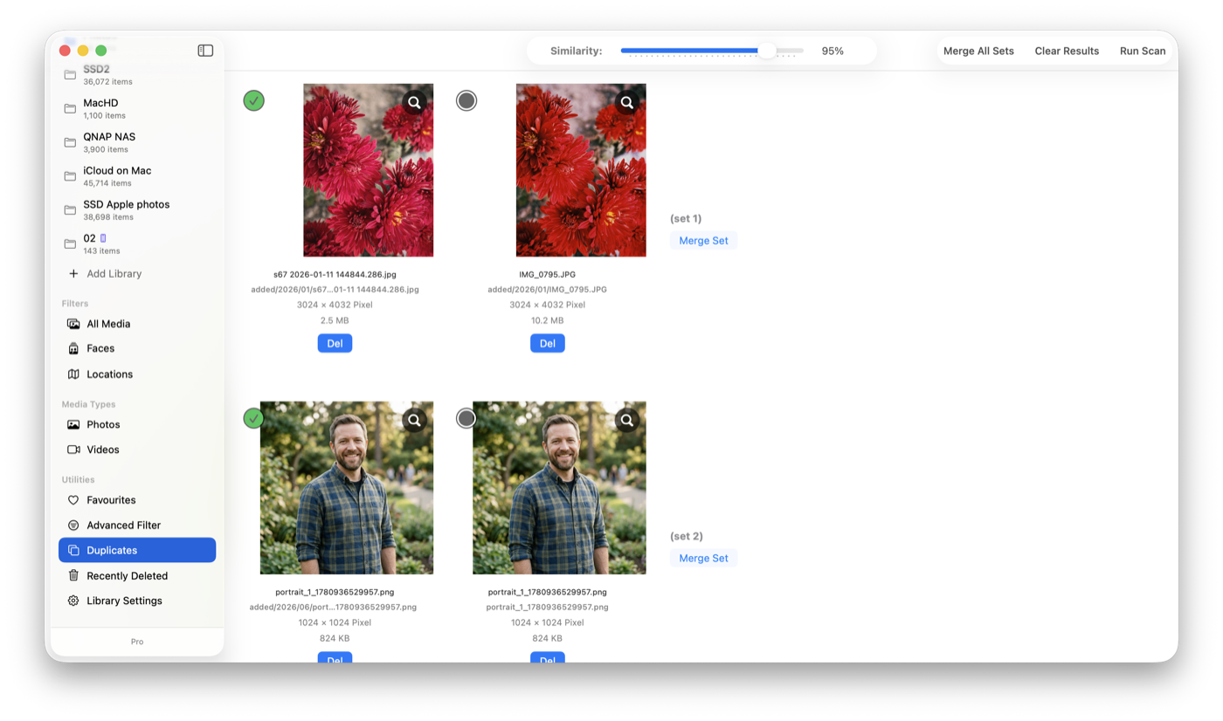Open the IMG_0795.JPG flower thumbnail
1223x721 pixels.
tap(581, 170)
